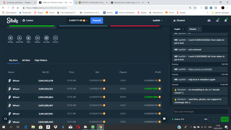Open the notifications bell icon

pos(226,21)
